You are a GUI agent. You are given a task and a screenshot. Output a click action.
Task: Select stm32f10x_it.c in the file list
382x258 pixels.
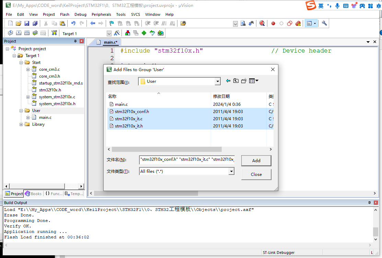pos(190,119)
